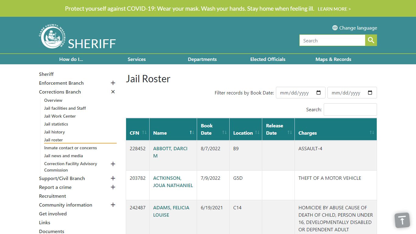The image size is (416, 234).
Task: Open Inmate contact or concerns page
Action: 70,148
